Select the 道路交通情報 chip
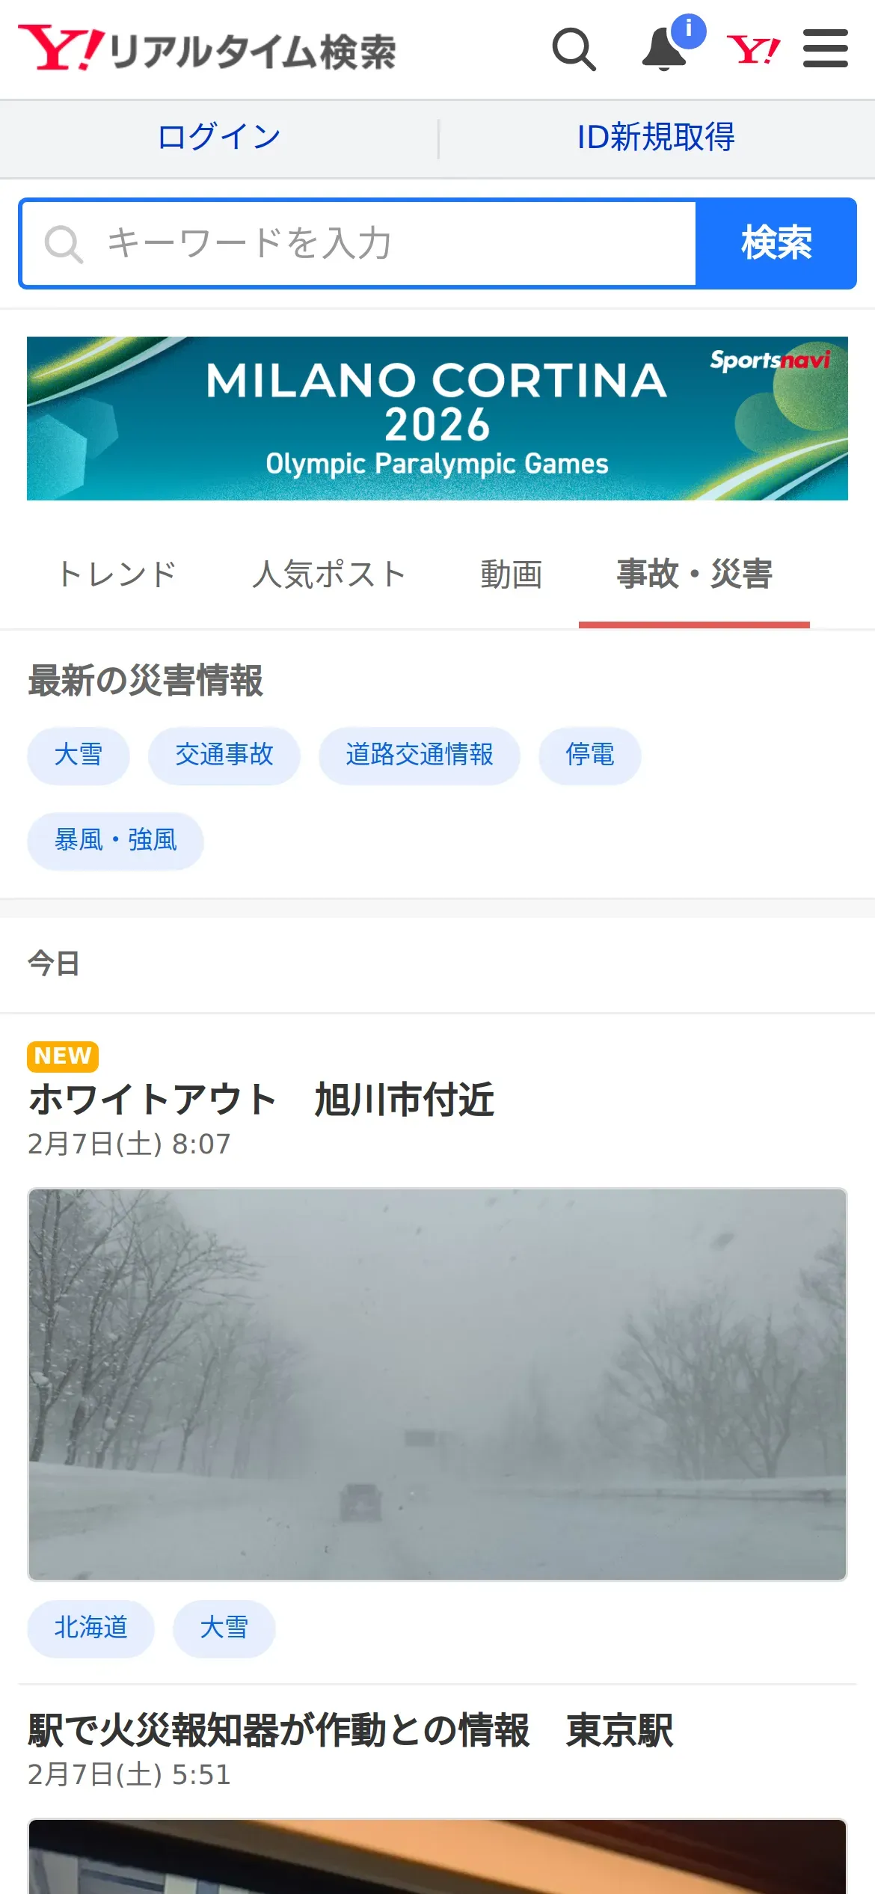This screenshot has height=1894, width=875. click(x=420, y=755)
